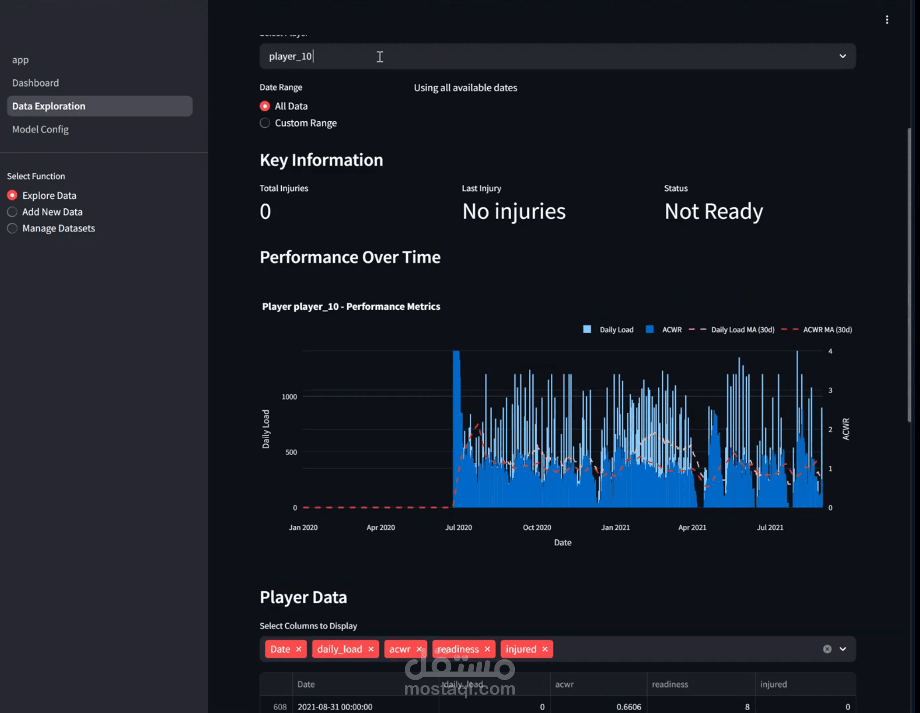Open the Model Config page
The height and width of the screenshot is (713, 920).
41,129
